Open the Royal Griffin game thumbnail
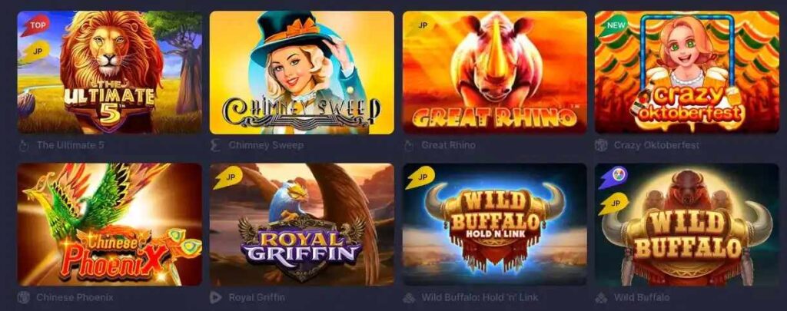The width and height of the screenshot is (787, 311). (301, 224)
